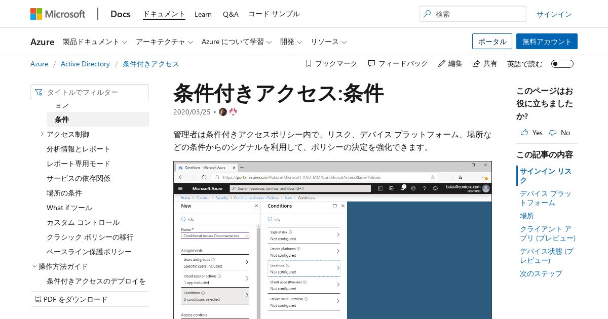Select ベースライン保護ポリシー in sidebar
The image size is (608, 319).
[89, 252]
